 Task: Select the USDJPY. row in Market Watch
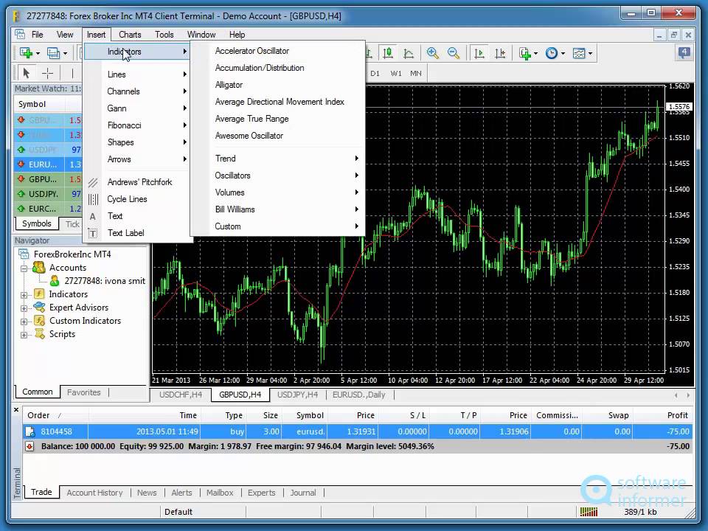pyautogui.click(x=48, y=194)
